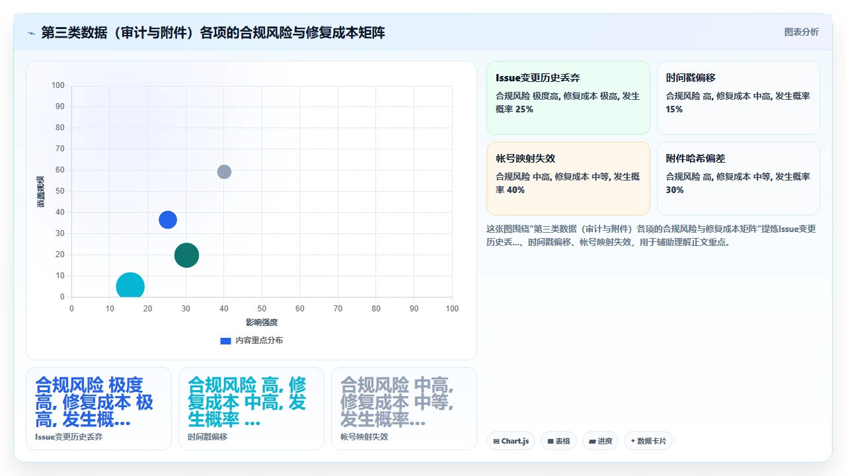Screen dimensions: 846x476
Task: Click the 图表分析 label at top right
Action: click(801, 32)
